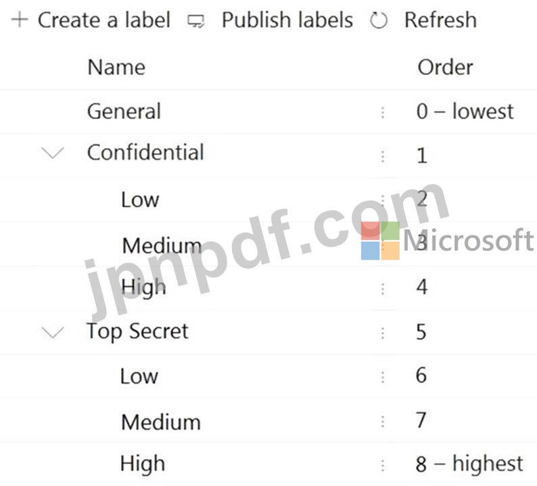
Task: Select the General label row
Action: [268, 112]
